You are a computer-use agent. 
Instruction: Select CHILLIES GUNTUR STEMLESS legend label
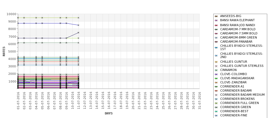242,66
